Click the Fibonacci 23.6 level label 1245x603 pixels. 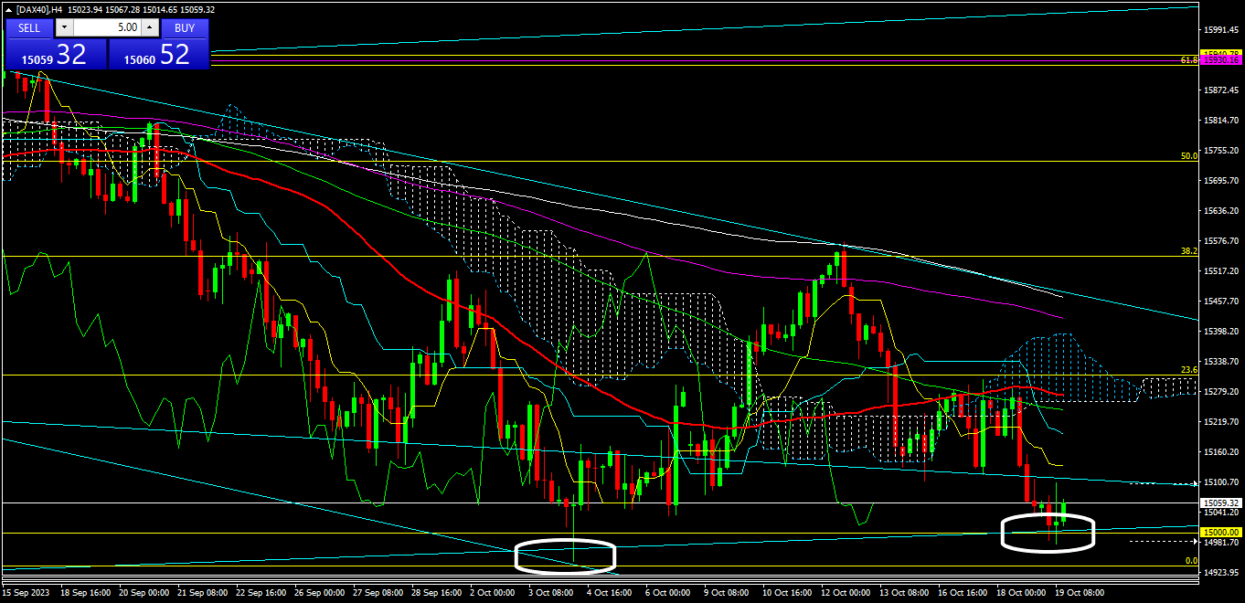pos(1188,370)
